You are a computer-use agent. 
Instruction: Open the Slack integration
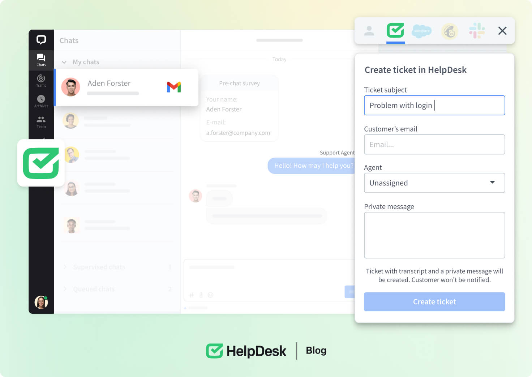[477, 31]
